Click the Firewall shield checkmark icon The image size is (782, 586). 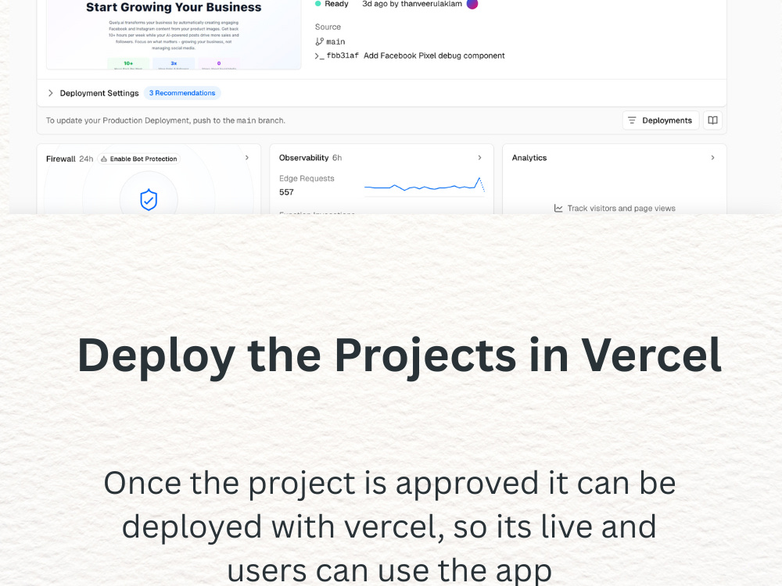coord(149,200)
